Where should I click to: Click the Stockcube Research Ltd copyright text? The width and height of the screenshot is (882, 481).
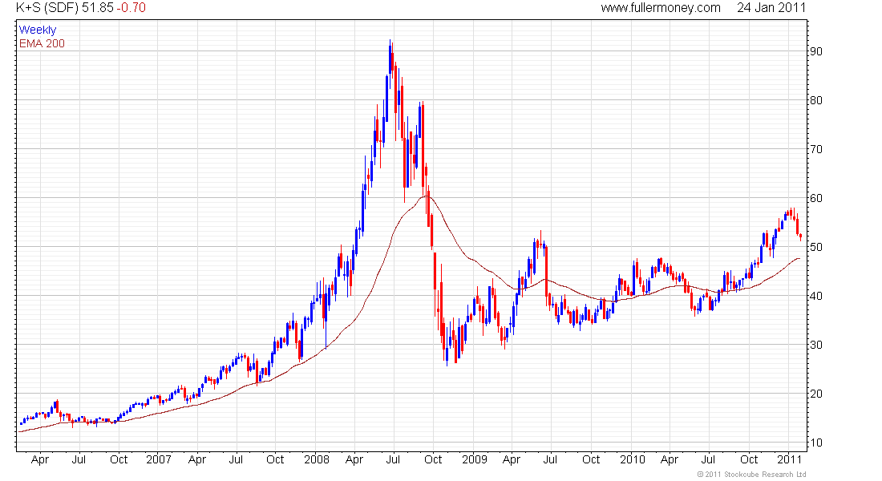751,475
